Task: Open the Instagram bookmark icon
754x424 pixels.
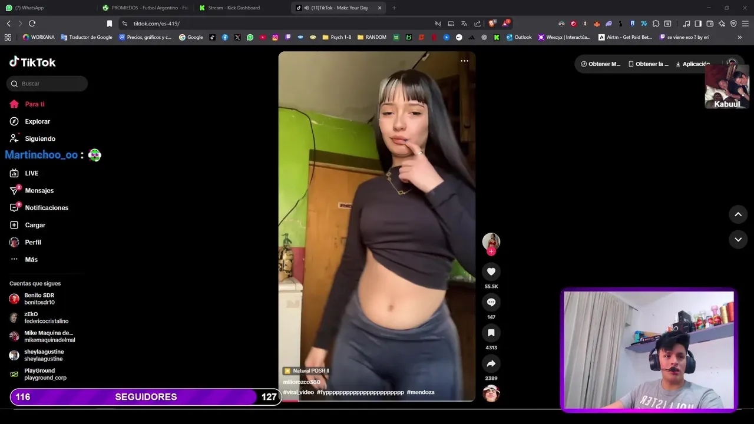Action: click(275, 37)
